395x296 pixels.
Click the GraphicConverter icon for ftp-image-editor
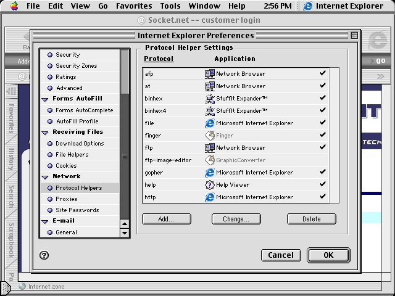[210, 160]
